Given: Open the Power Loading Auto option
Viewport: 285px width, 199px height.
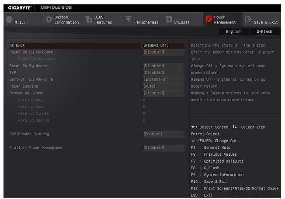Looking at the screenshot, I should tap(163, 86).
